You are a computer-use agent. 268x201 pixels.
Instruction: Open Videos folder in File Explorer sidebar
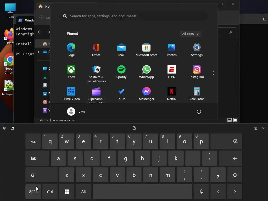46,110
